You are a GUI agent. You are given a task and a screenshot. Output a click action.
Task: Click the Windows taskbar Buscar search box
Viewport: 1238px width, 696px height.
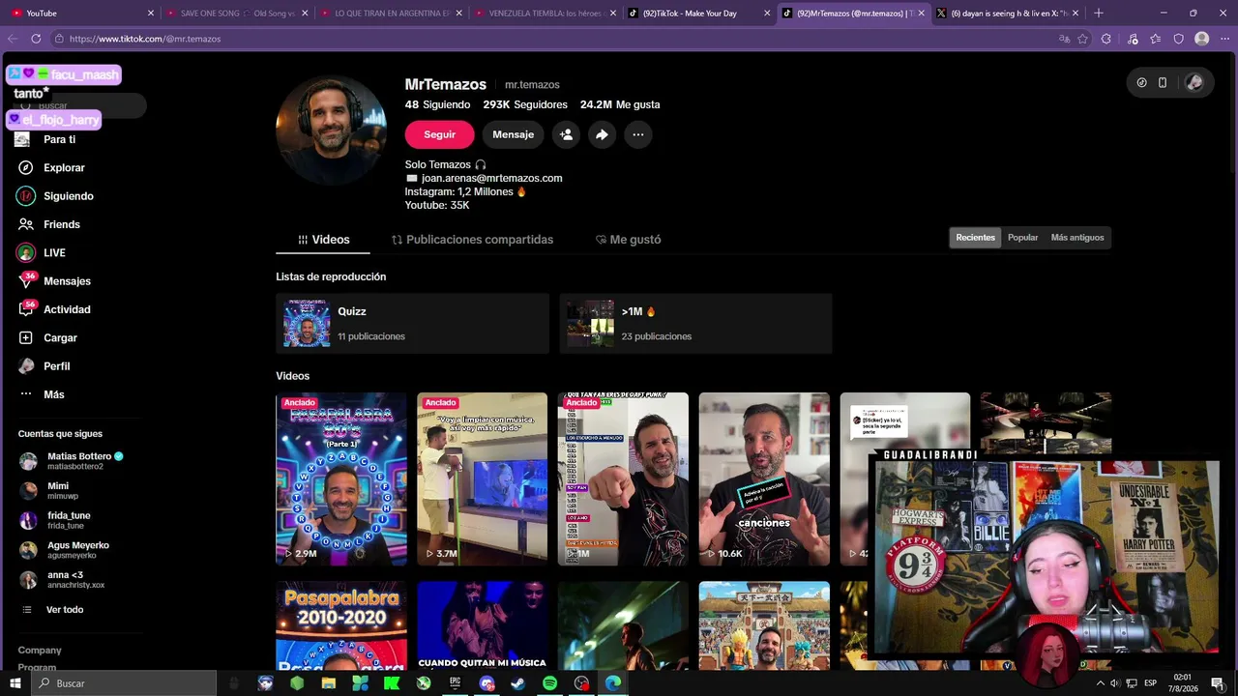click(124, 683)
